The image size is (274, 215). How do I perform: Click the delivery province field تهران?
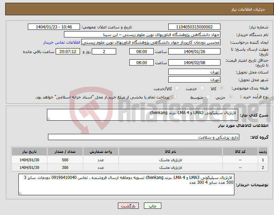coord(194,72)
